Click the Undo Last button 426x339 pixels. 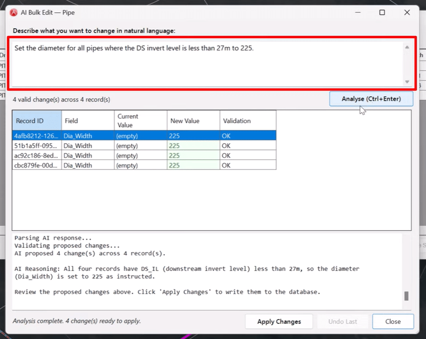coord(343,322)
